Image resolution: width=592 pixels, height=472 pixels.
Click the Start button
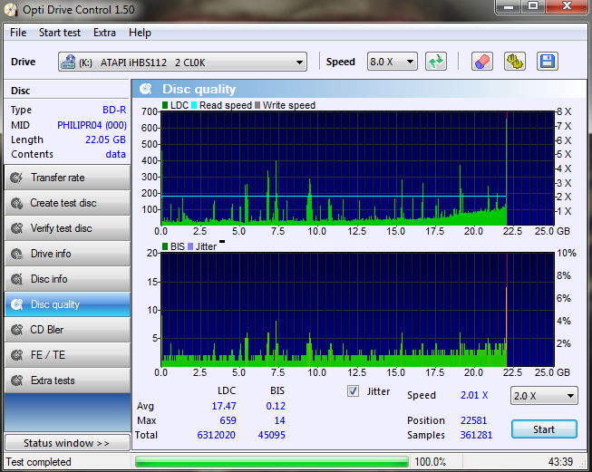click(x=544, y=429)
